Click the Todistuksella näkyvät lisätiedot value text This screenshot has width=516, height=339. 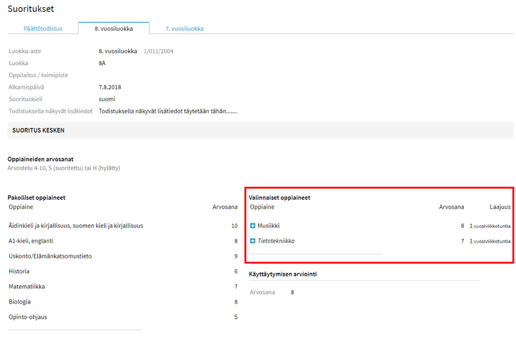168,111
